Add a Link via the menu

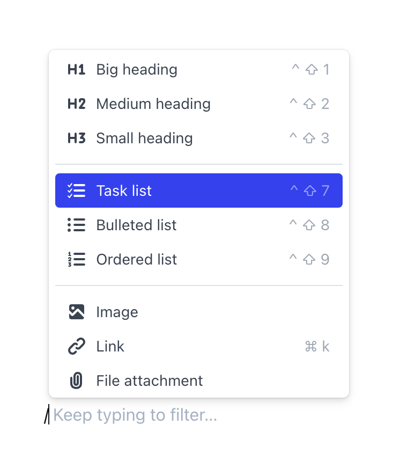[110, 347]
